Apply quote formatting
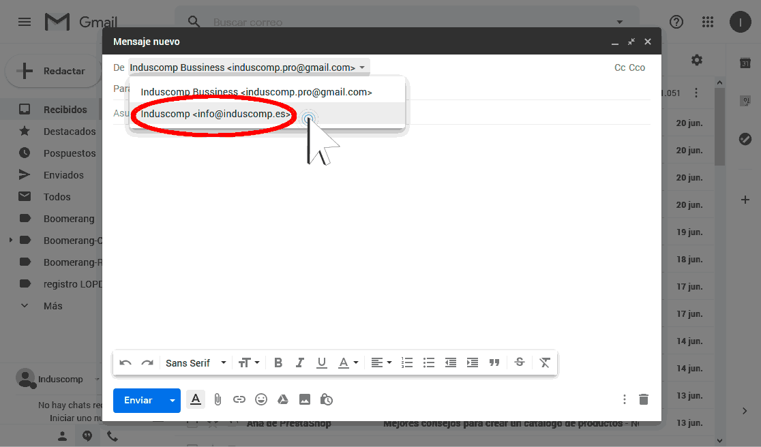 click(x=494, y=363)
